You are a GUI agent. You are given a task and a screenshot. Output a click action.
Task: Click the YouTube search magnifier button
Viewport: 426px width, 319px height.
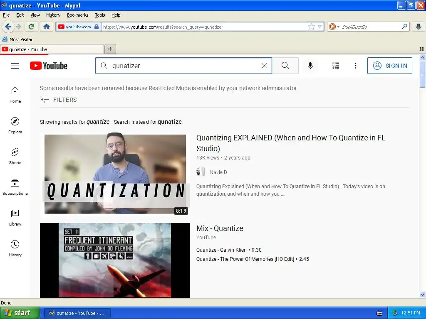[285, 66]
